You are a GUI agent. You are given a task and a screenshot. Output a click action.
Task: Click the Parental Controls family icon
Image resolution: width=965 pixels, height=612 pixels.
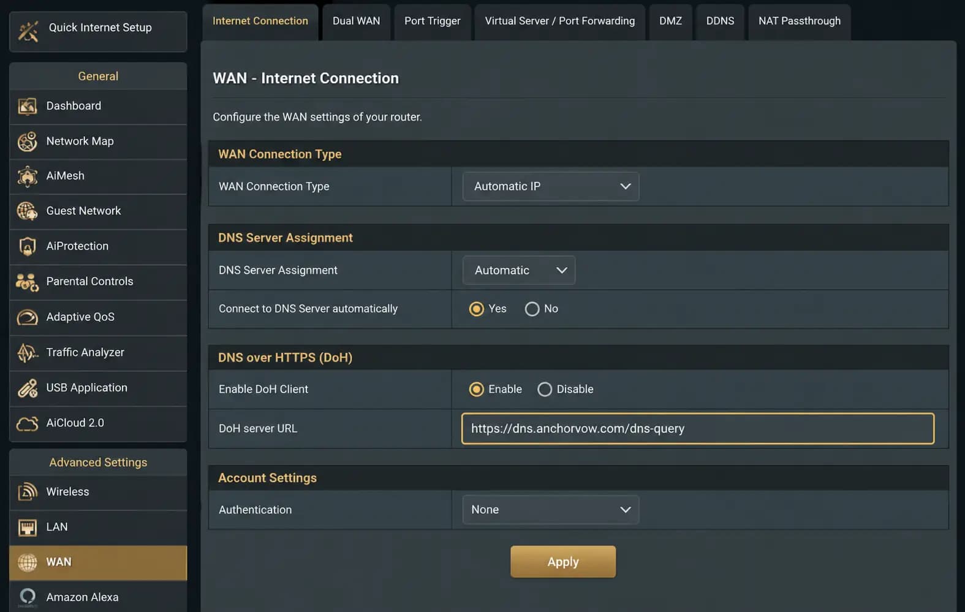click(27, 282)
